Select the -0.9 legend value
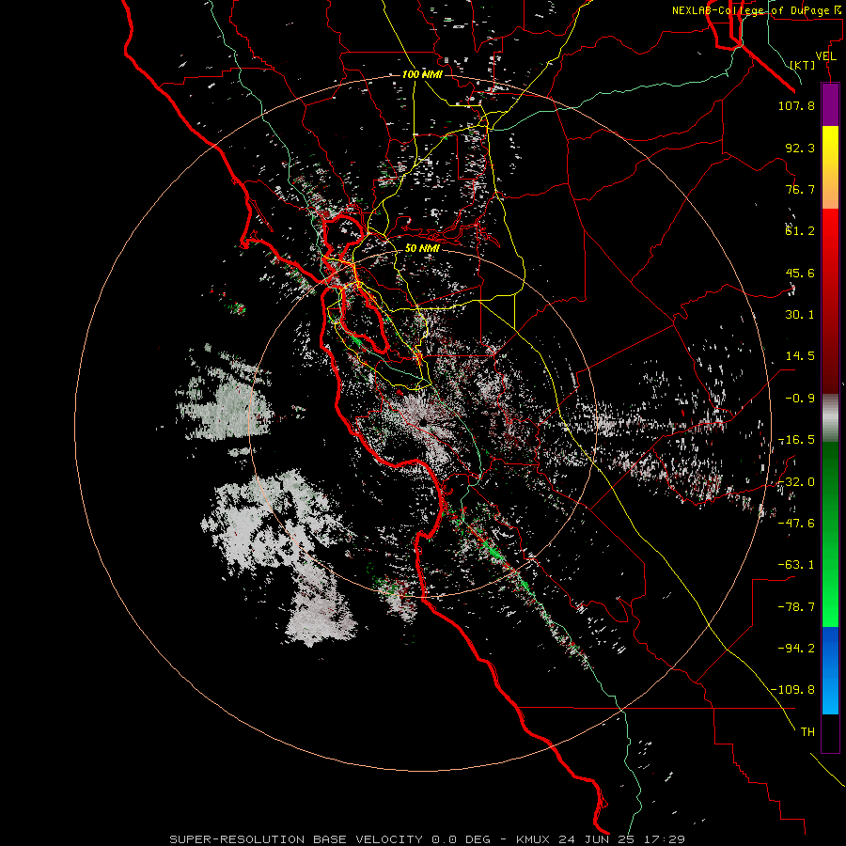Screen dimensions: 846x846 pos(800,399)
